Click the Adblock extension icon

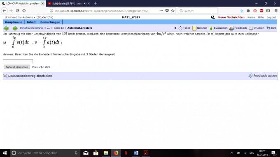(261, 11)
